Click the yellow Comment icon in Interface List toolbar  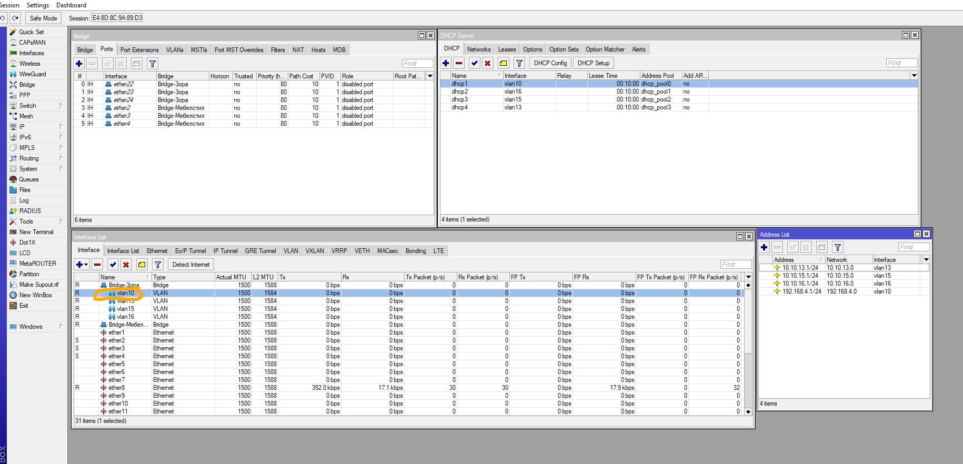(142, 265)
